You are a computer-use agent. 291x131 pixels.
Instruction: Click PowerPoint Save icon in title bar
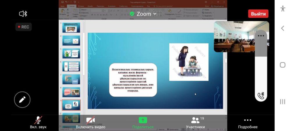click(x=62, y=2)
